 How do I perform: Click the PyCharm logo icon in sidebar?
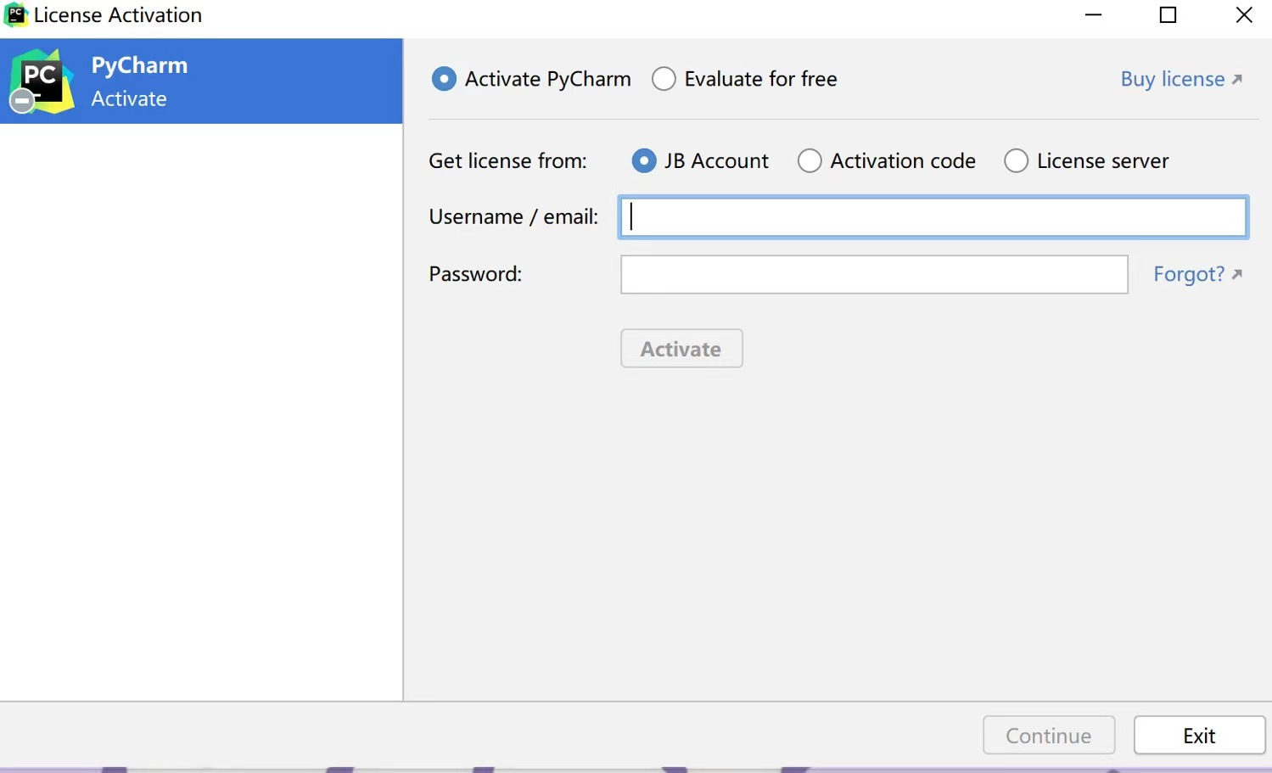[x=42, y=81]
